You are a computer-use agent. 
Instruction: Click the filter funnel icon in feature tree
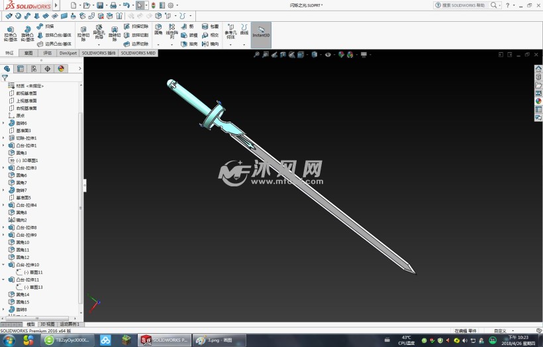5,78
